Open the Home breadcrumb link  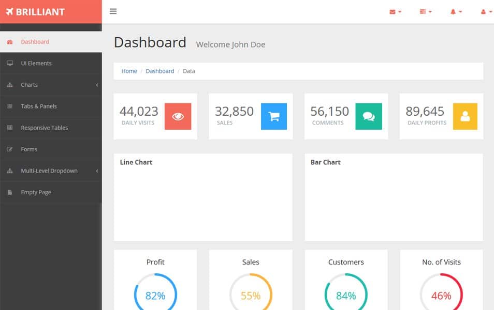(129, 71)
